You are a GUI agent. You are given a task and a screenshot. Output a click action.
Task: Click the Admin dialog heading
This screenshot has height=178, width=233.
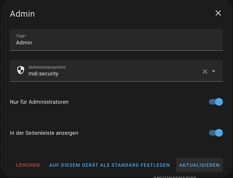pos(22,14)
